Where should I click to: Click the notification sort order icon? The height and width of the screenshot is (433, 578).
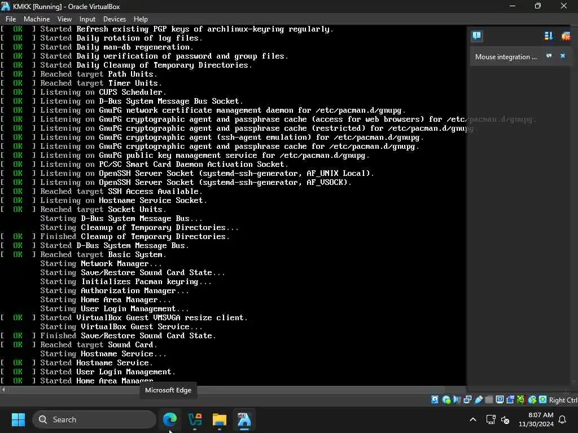549,36
